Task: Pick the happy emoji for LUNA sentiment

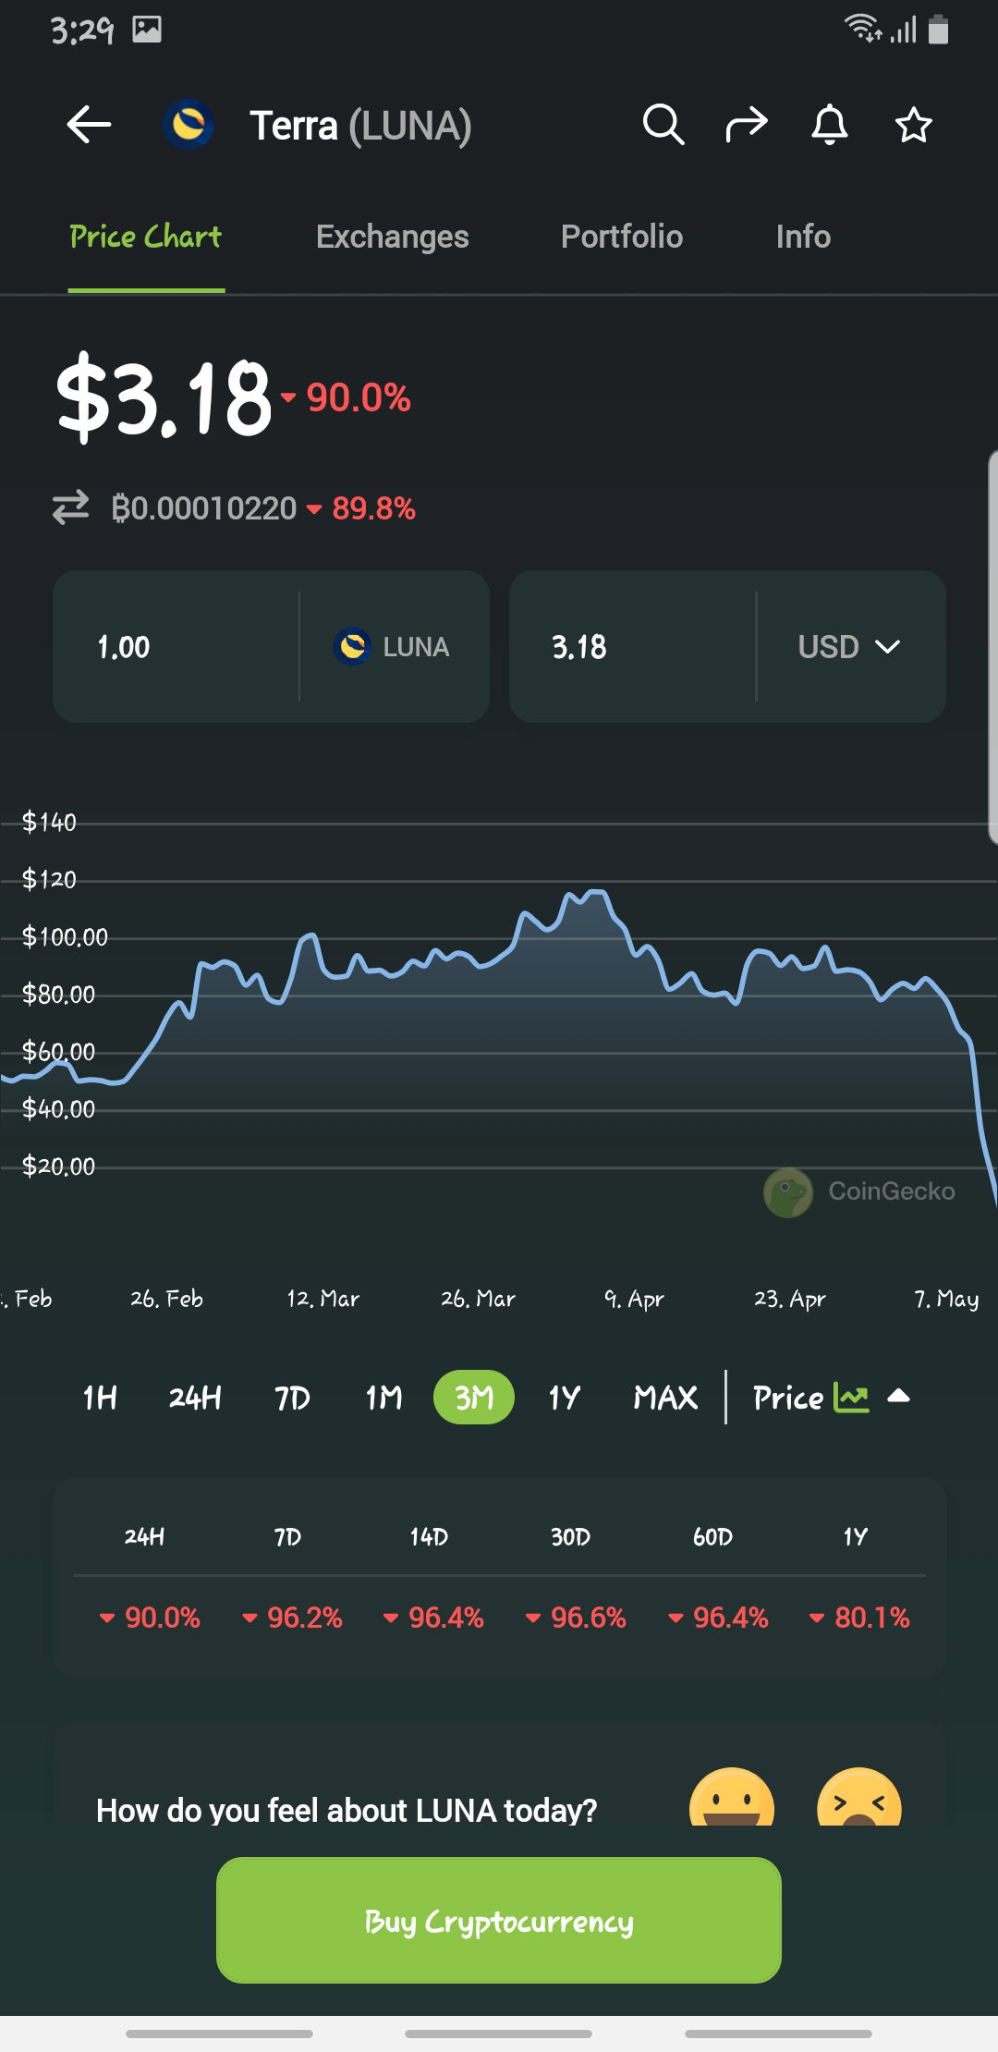Action: pos(732,1797)
